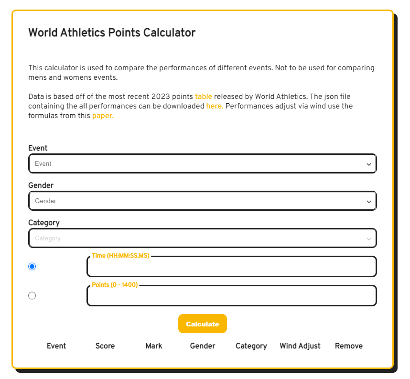The image size is (410, 379).
Task: Expand the Category dropdown
Action: (202, 238)
